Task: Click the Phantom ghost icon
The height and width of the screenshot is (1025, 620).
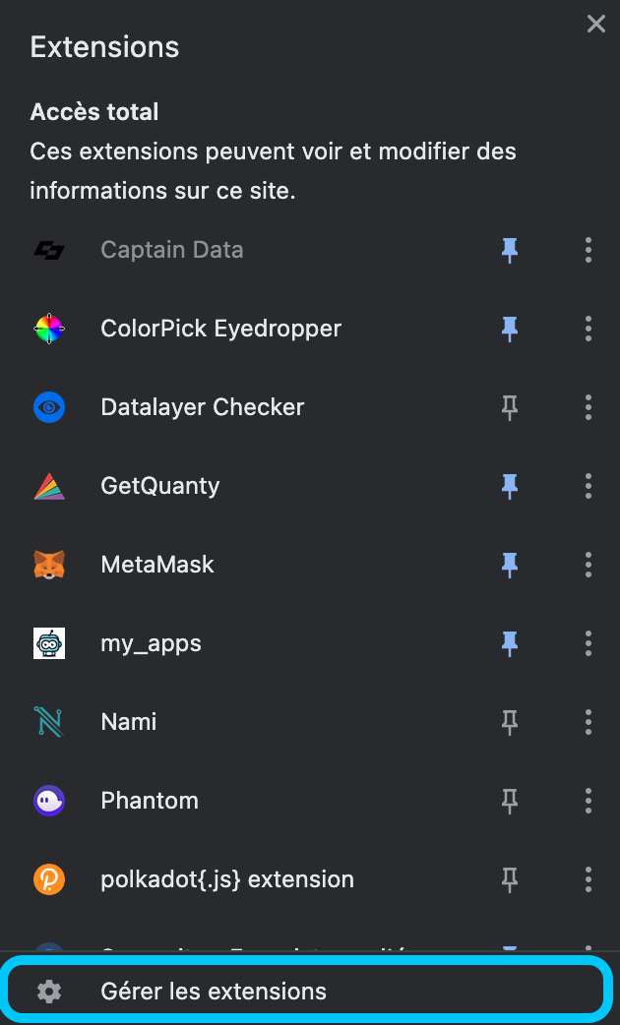Action: tap(49, 800)
